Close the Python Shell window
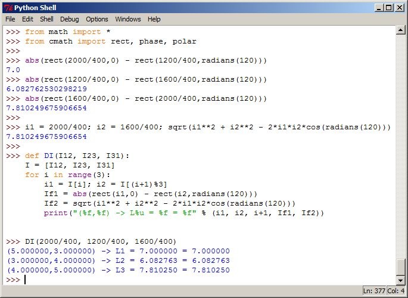 point(399,8)
